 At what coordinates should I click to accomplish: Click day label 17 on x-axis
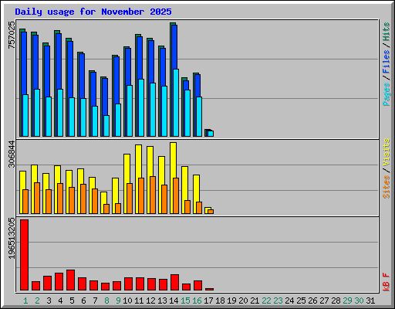(208, 301)
